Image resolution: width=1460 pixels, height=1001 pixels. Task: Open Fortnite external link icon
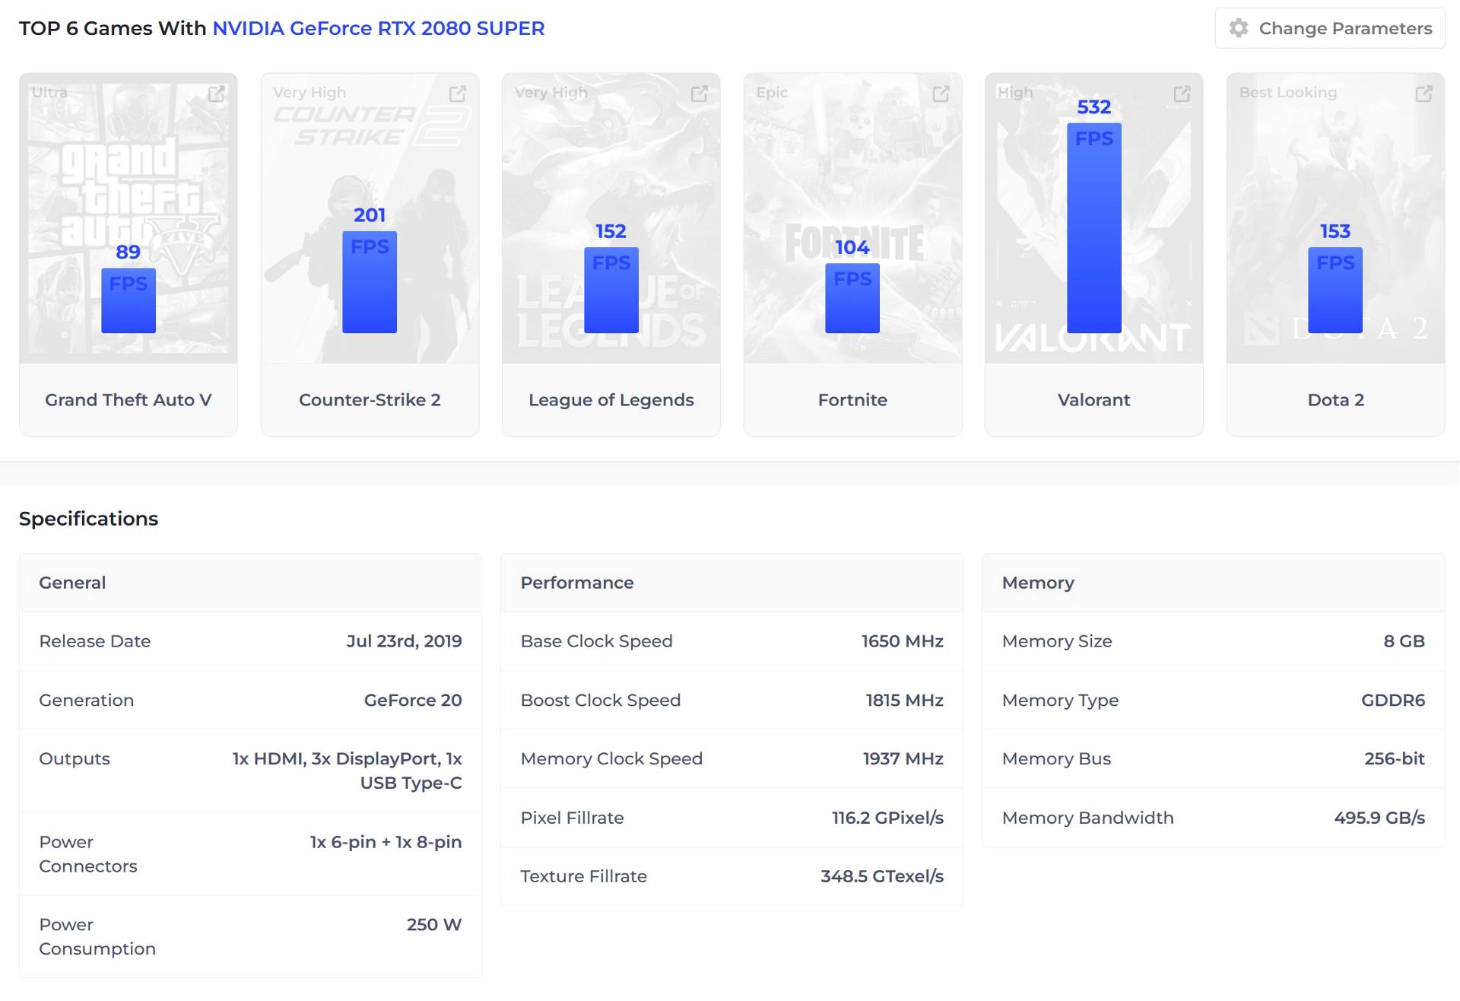tap(941, 94)
